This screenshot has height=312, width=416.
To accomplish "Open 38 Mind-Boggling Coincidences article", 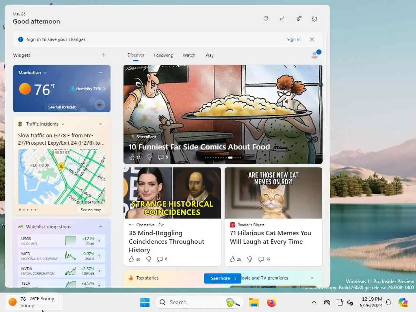I will [x=166, y=241].
